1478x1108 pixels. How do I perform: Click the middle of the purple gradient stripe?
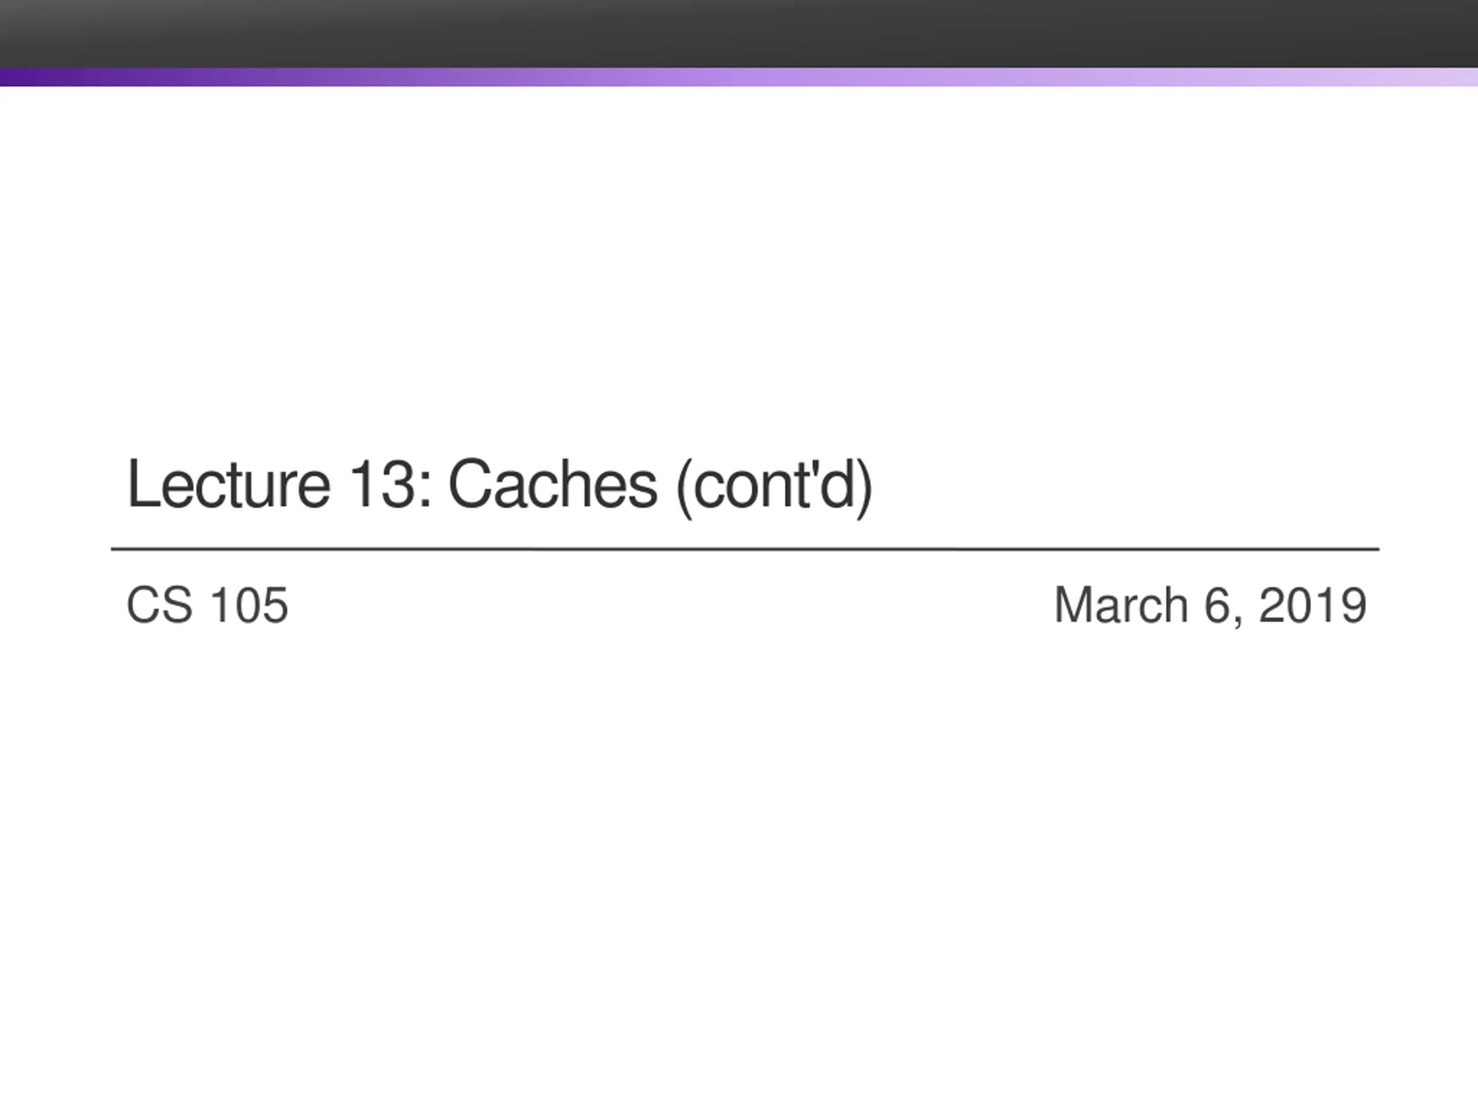(739, 77)
